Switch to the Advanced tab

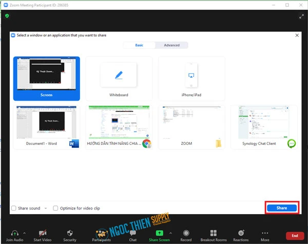(x=171, y=45)
